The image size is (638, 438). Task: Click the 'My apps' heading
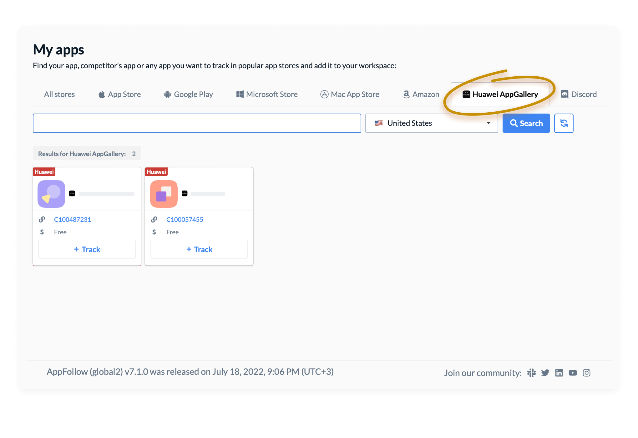58,50
